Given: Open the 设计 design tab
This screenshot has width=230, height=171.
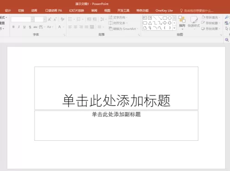Looking at the screenshot, I should pos(8,11).
